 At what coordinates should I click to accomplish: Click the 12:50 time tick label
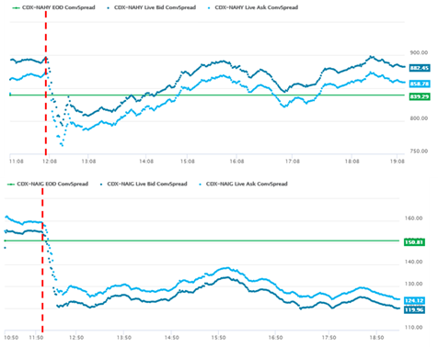tap(76, 338)
